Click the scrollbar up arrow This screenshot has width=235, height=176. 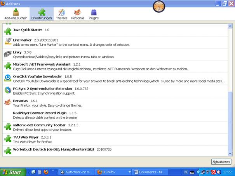tap(230, 26)
